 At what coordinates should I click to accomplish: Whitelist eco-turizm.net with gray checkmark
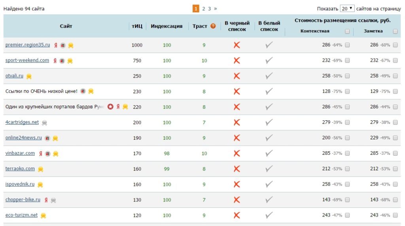(x=269, y=215)
